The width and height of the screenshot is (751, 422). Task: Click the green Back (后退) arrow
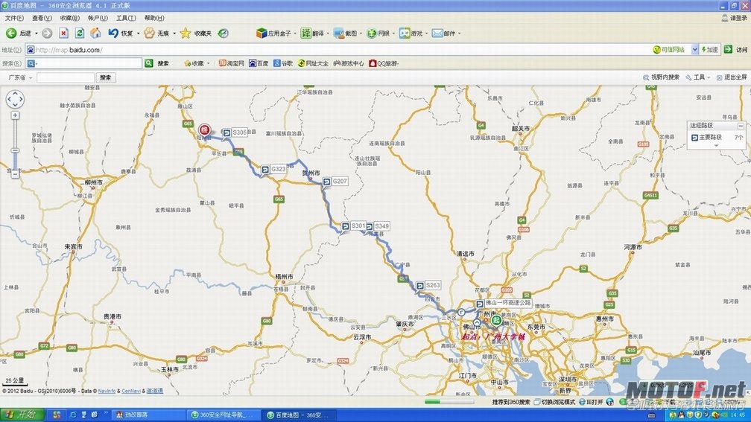pyautogui.click(x=11, y=33)
